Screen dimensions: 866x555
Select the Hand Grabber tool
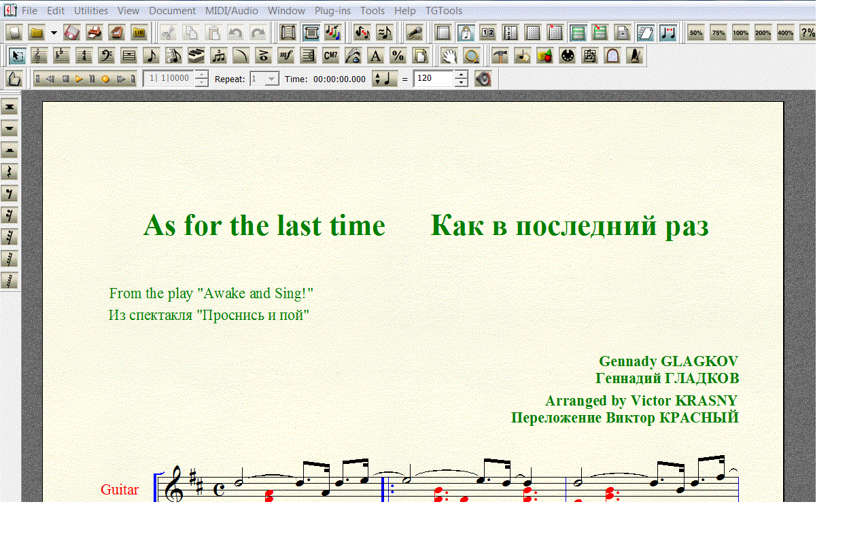coord(449,56)
